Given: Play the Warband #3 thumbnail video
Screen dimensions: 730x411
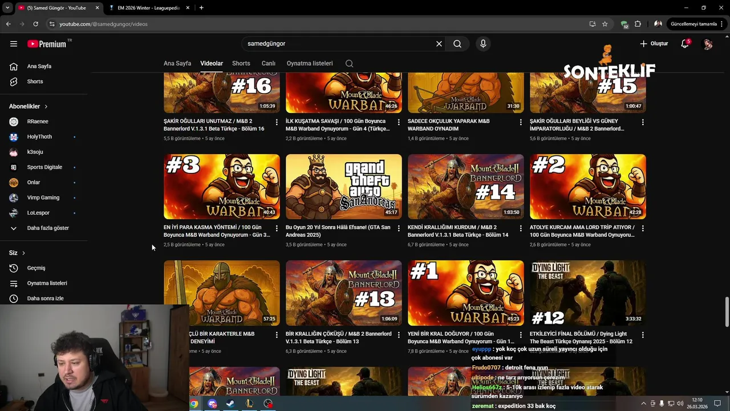Looking at the screenshot, I should point(222,187).
